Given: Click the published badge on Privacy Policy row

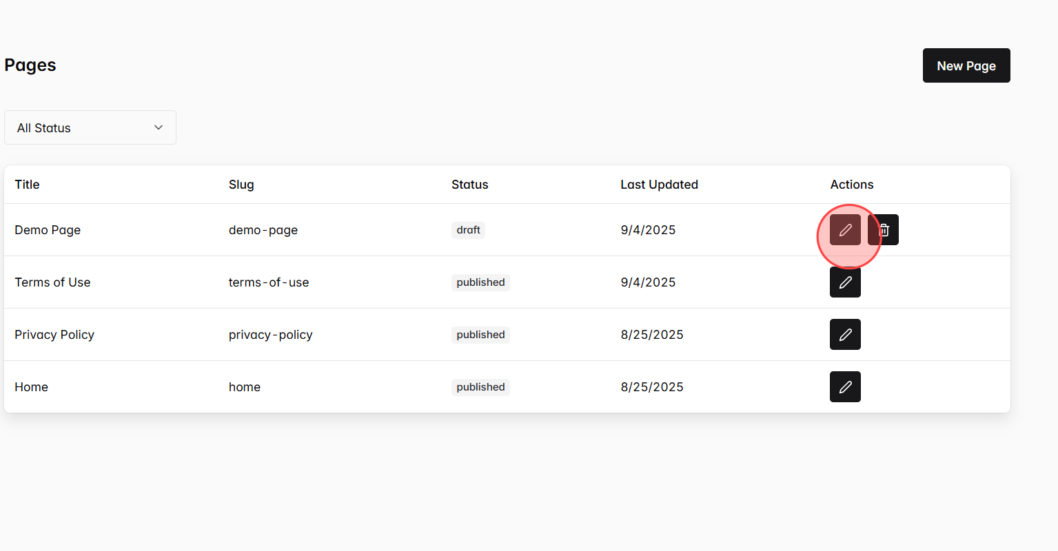Looking at the screenshot, I should point(480,334).
